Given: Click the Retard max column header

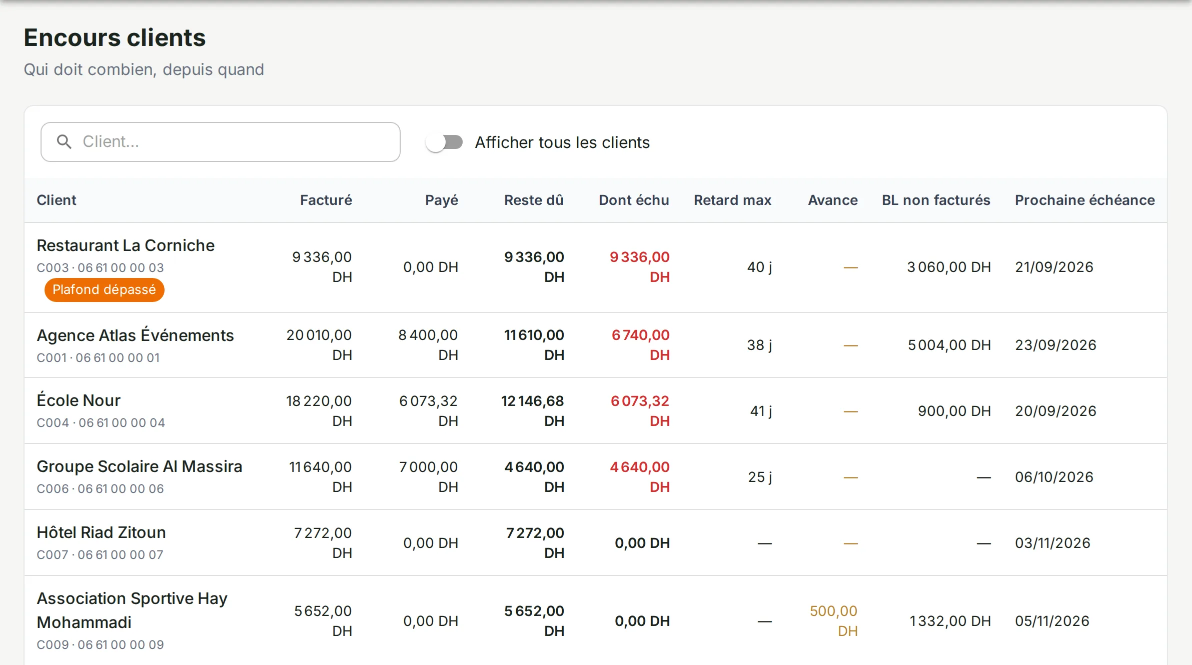Looking at the screenshot, I should pos(732,200).
